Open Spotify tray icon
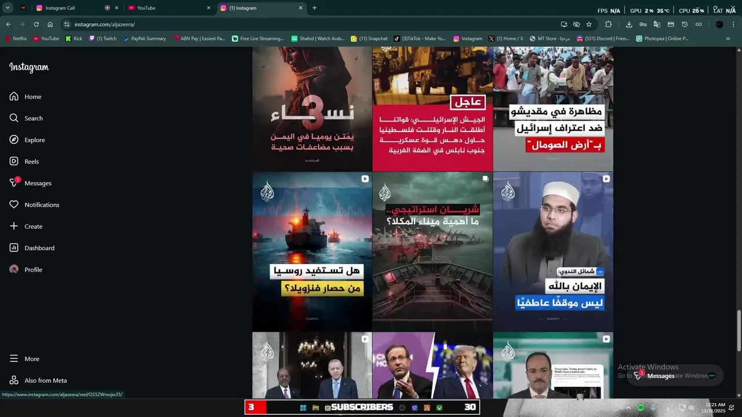The image size is (742, 417). tap(641, 408)
